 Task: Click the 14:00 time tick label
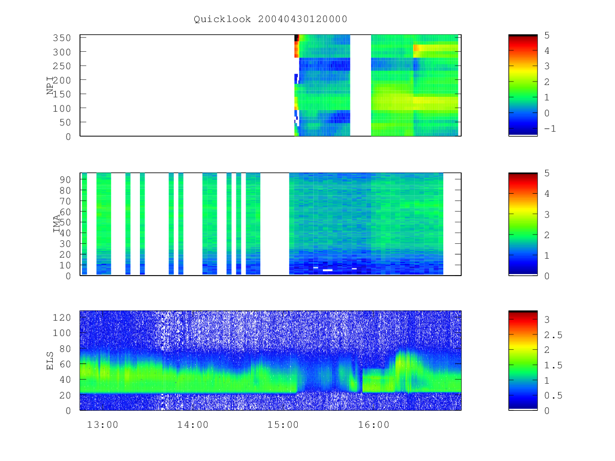(x=193, y=425)
